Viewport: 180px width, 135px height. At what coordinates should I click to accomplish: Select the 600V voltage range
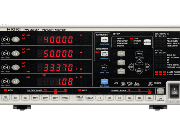[x=55, y=97]
